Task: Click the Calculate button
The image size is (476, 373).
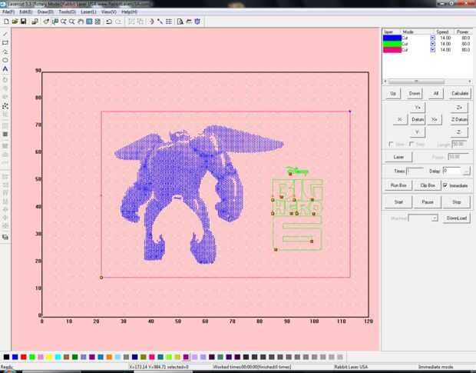Action: (460, 93)
